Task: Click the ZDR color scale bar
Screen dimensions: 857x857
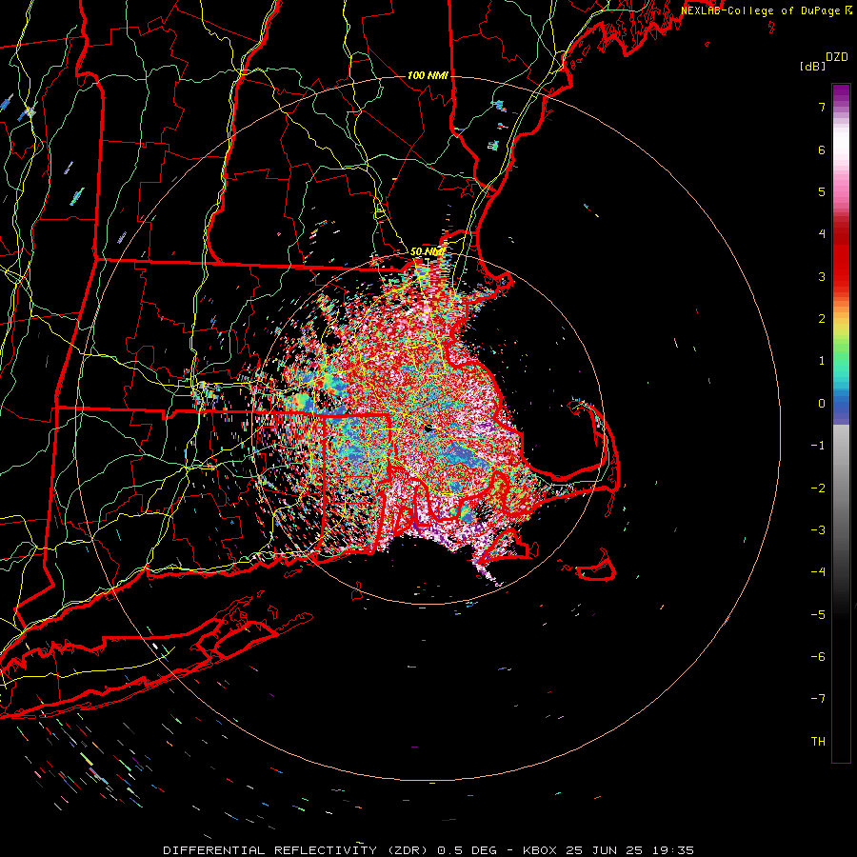Action: [x=841, y=423]
